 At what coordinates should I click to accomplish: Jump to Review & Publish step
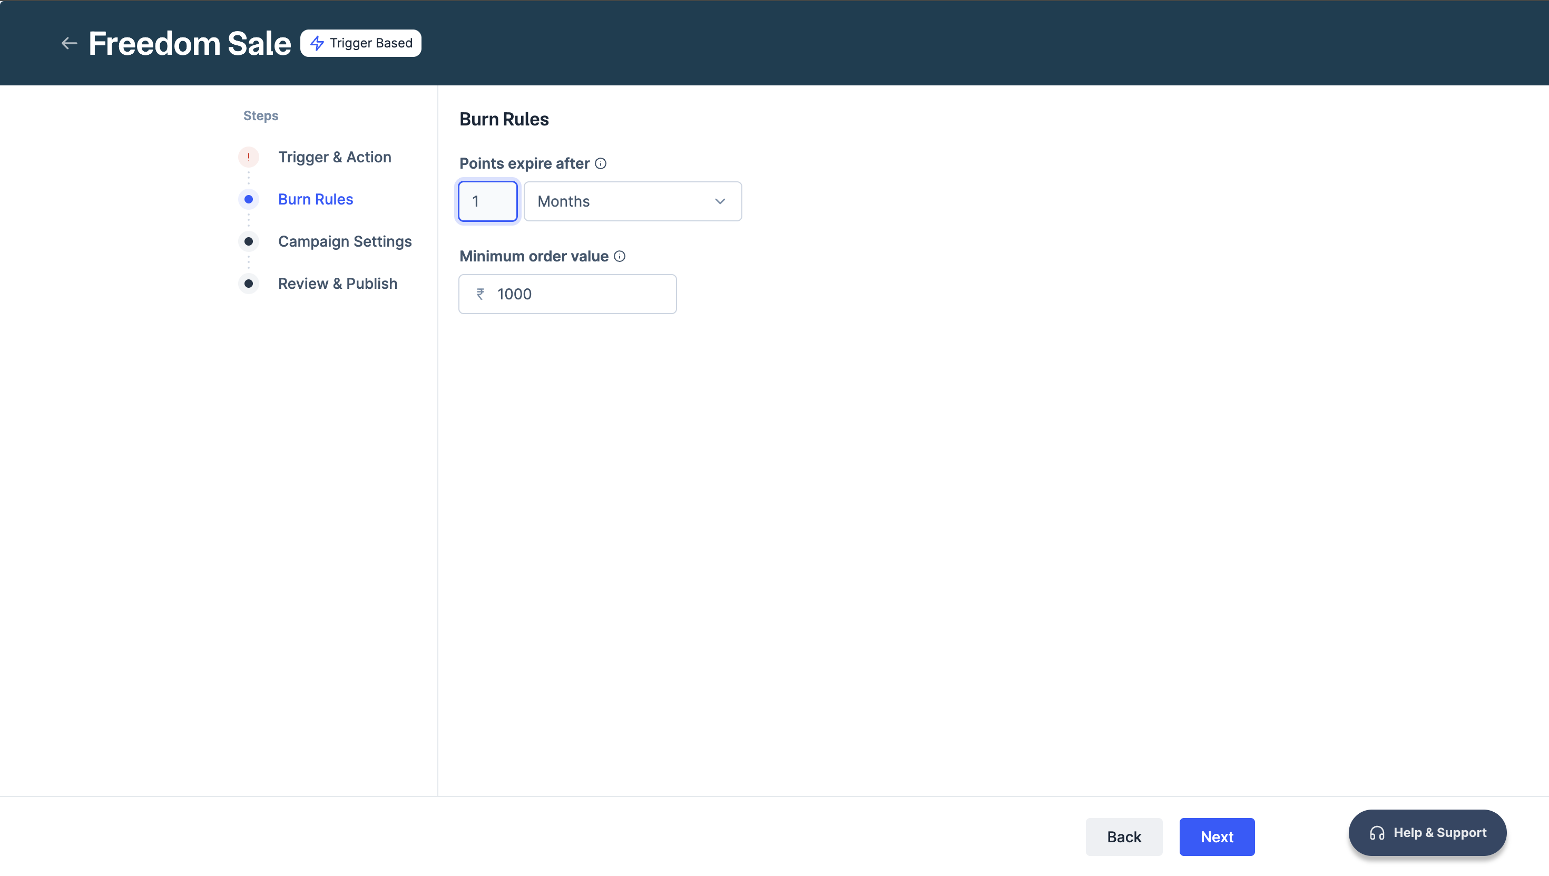click(x=337, y=284)
